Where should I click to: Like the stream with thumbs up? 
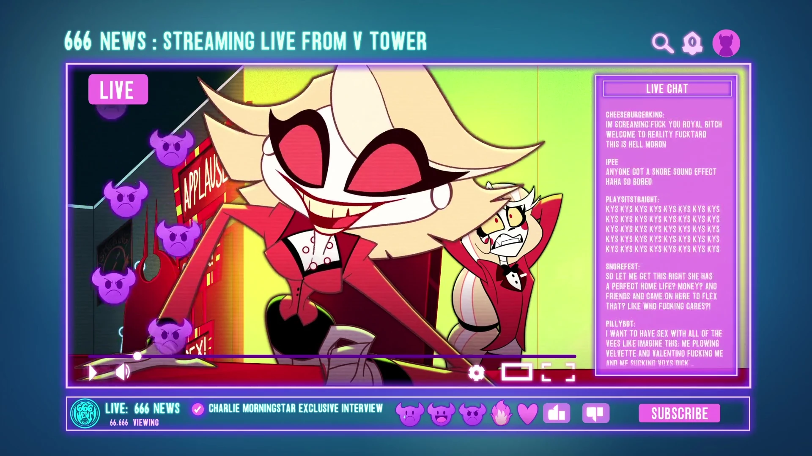557,413
